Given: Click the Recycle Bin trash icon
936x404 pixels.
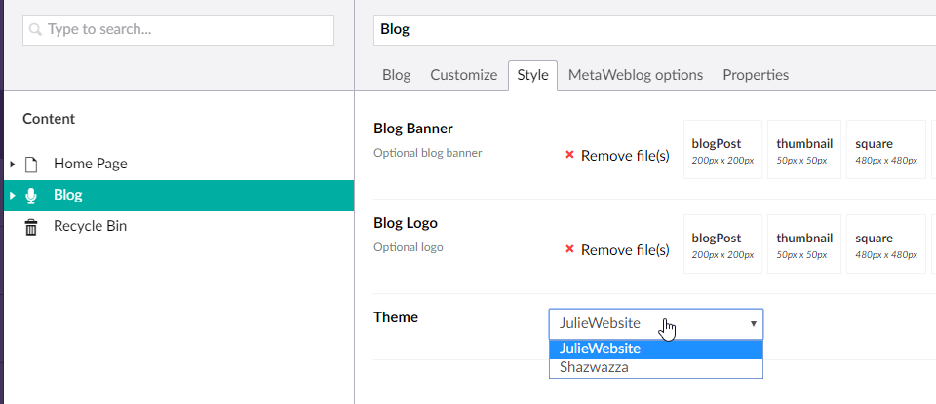Looking at the screenshot, I should coord(31,227).
